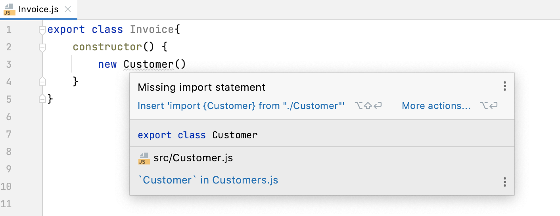560x216 pixels.
Task: Click line number 1 in the gutter
Action: [x=9, y=30]
